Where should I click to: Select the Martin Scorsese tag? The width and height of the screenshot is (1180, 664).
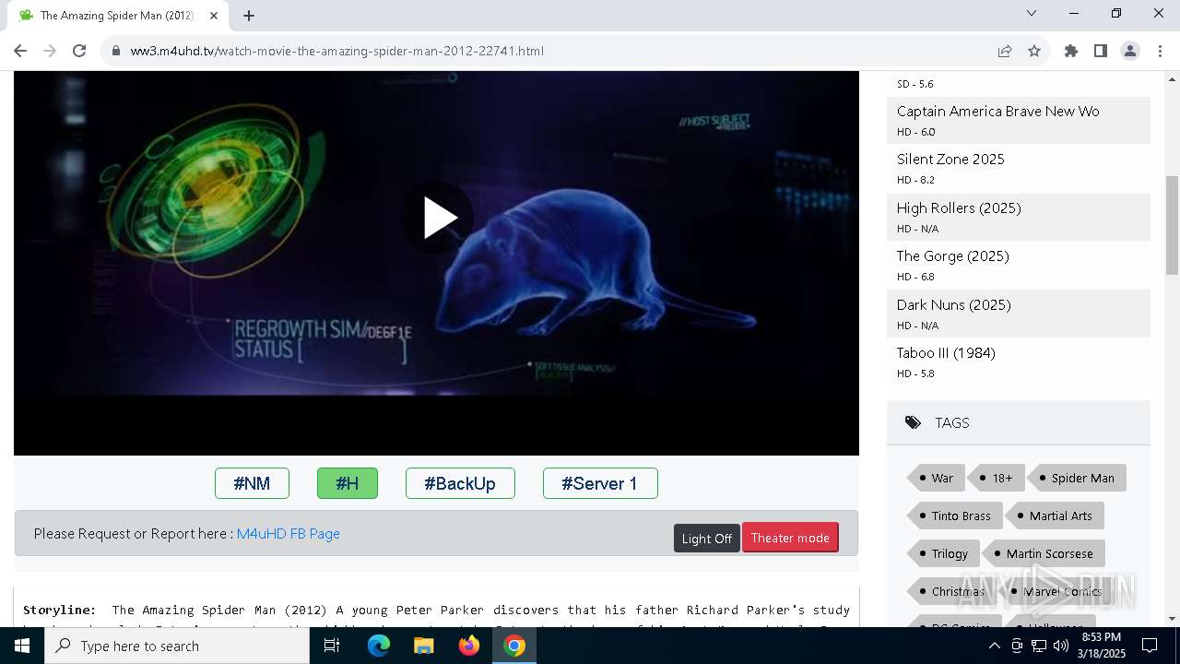[1043, 553]
